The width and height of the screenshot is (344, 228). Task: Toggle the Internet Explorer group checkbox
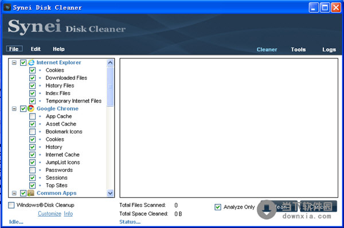coord(23,62)
